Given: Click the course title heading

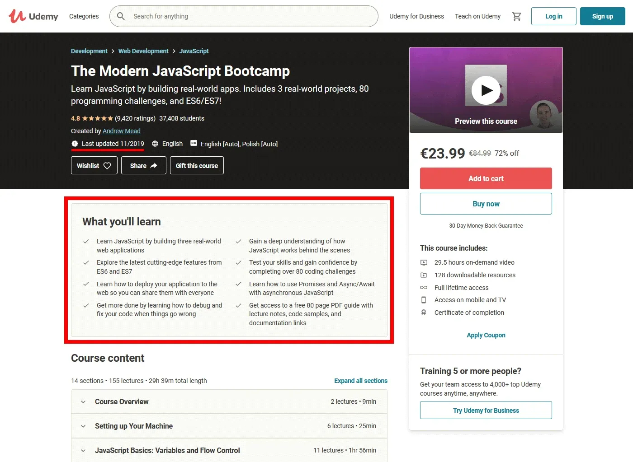Looking at the screenshot, I should click(x=180, y=71).
